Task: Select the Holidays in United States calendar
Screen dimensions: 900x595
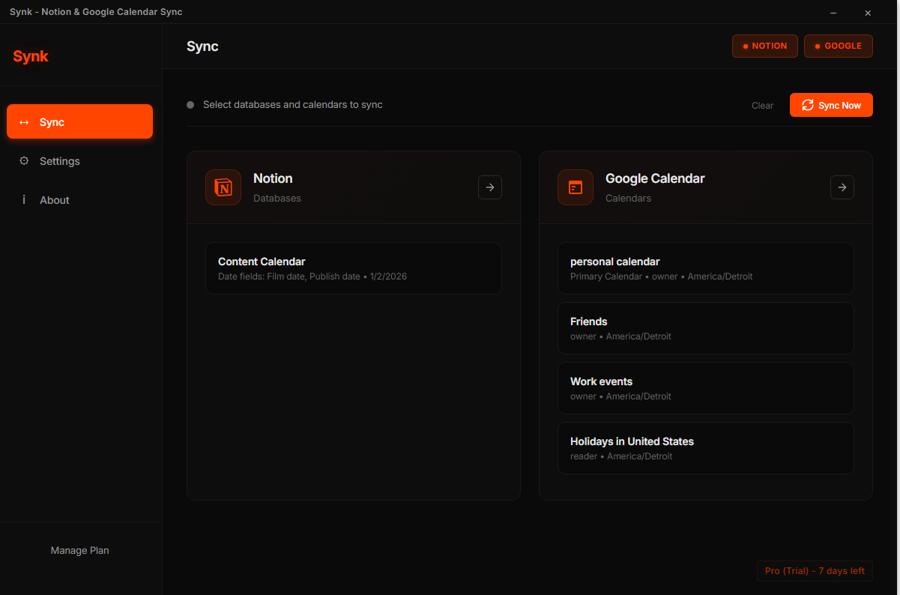Action: (705, 448)
